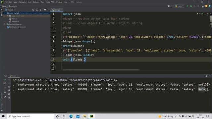The height and width of the screenshot is (119, 212).
Task: Hide the Project tool window
Action: 48,10
